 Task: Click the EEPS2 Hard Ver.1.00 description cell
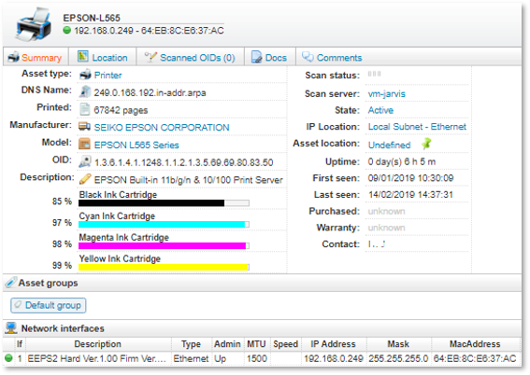(x=97, y=358)
